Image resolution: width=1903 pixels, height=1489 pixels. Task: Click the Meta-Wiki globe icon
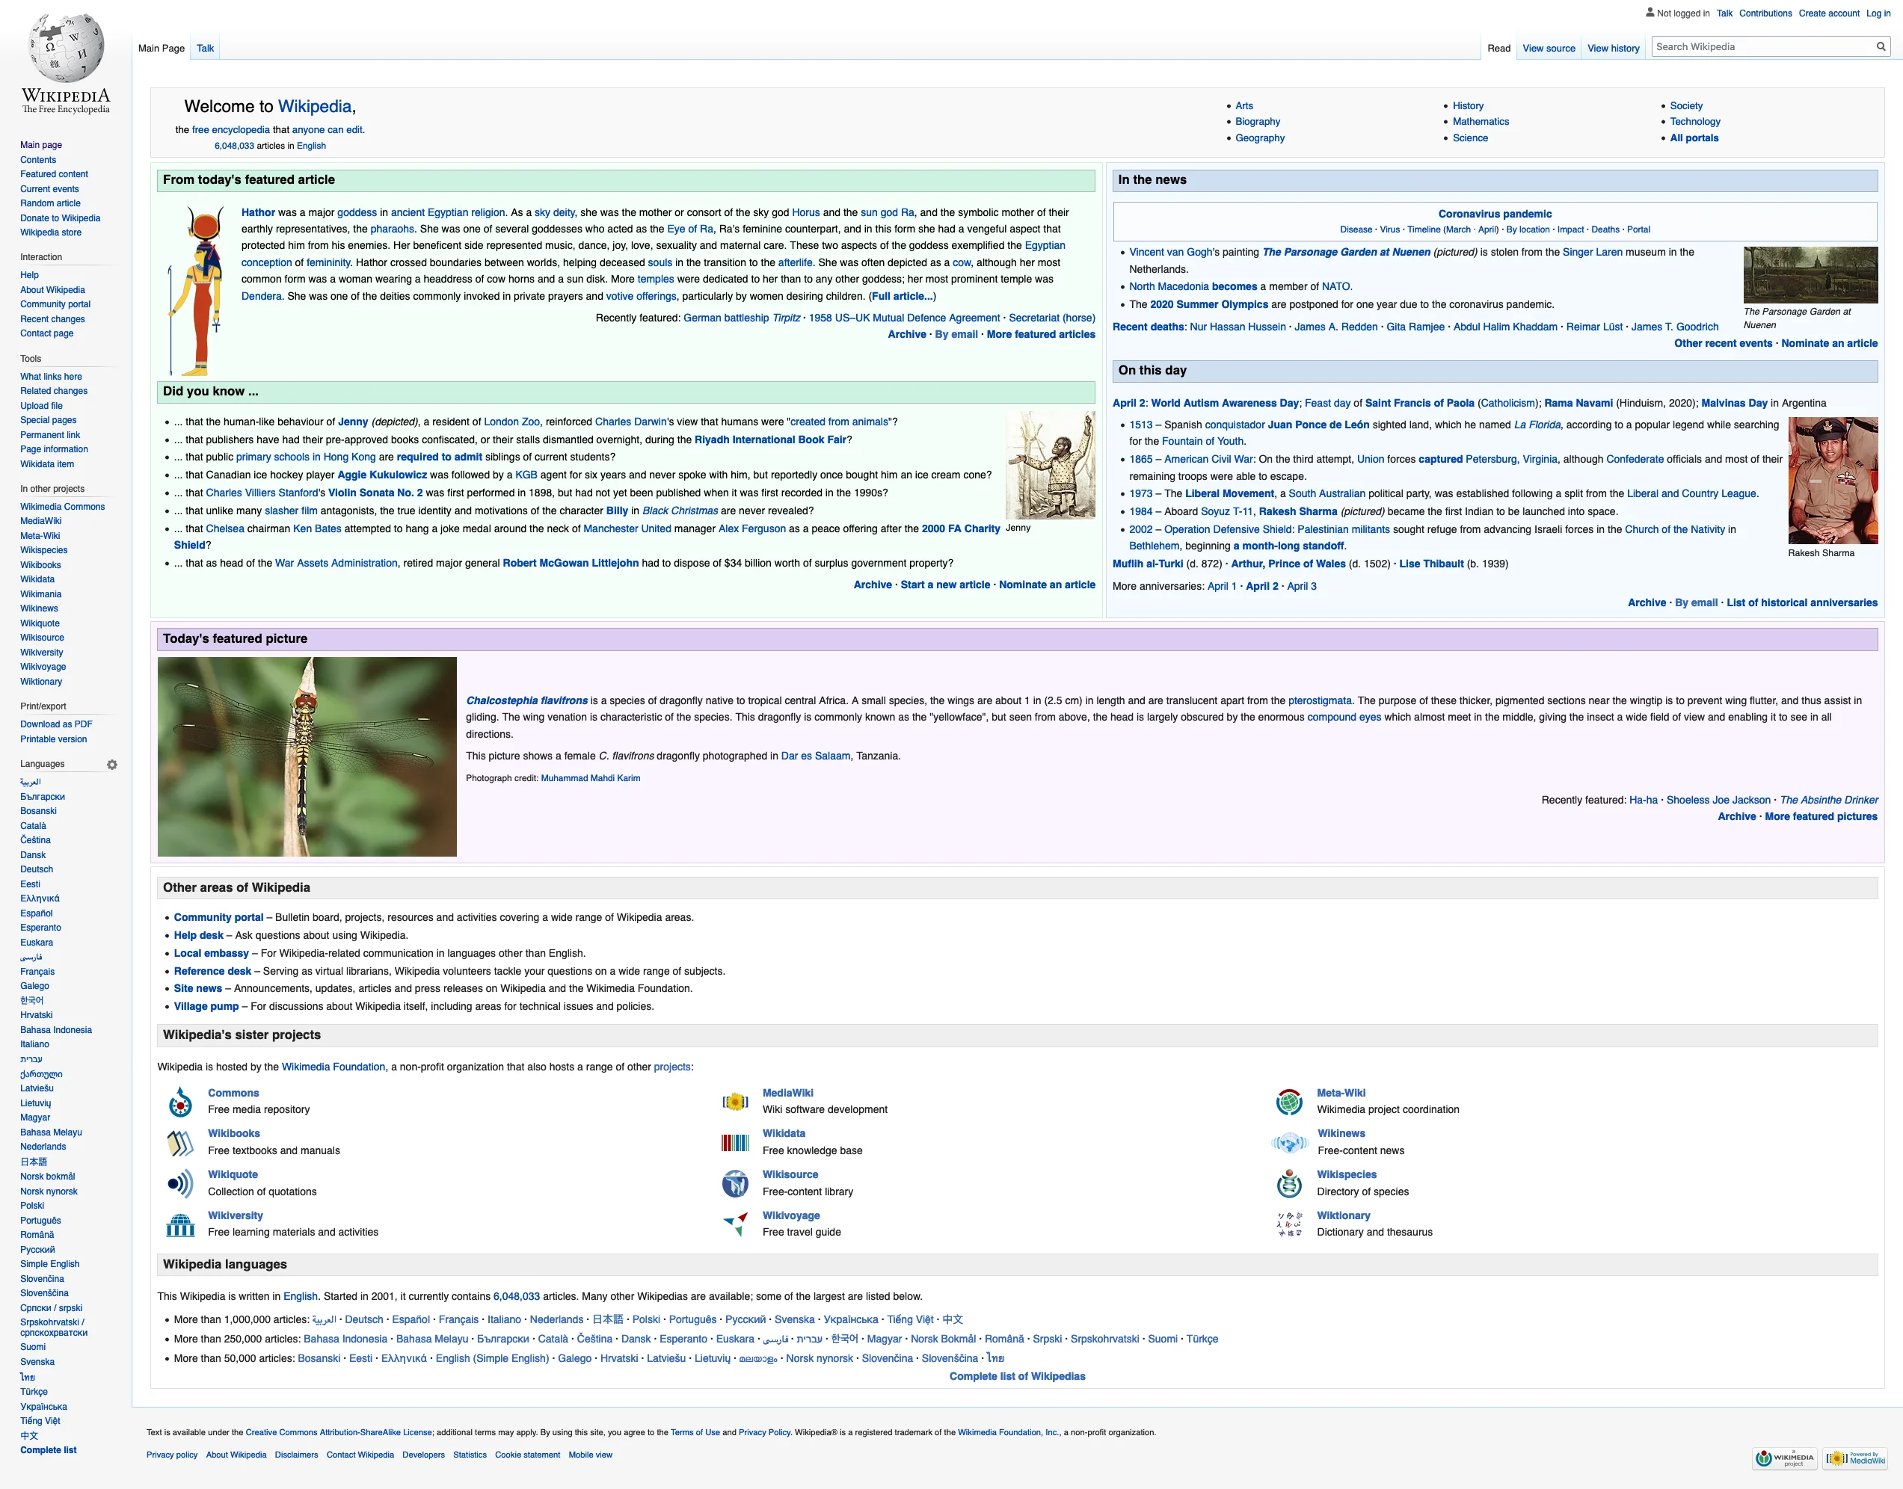1289,1102
